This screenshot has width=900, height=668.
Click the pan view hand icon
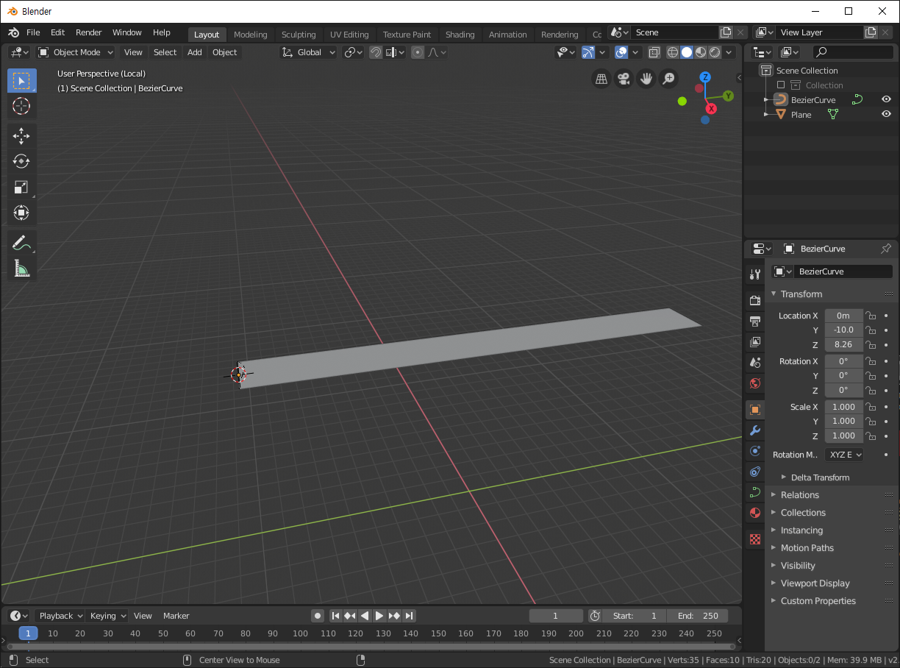[646, 78]
